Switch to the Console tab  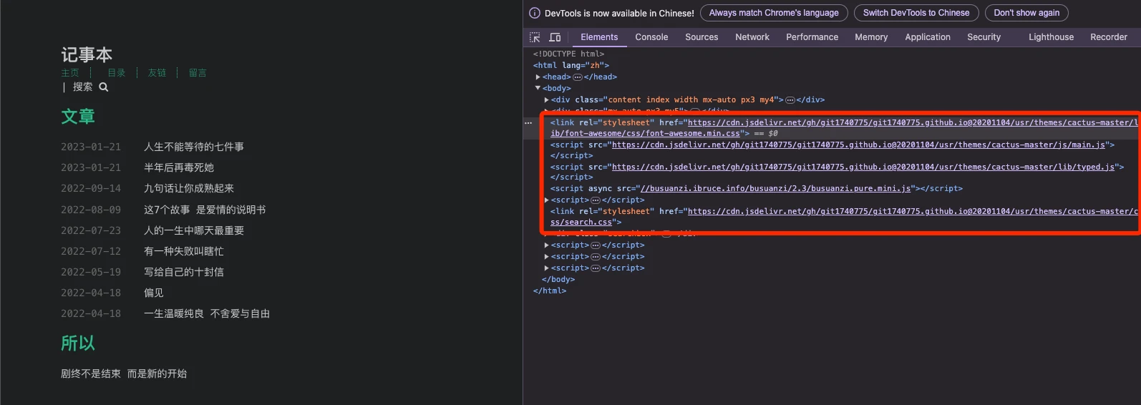pos(651,37)
